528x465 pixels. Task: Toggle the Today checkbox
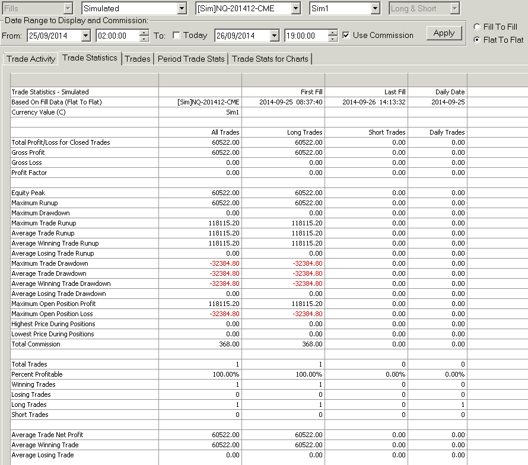[x=176, y=36]
